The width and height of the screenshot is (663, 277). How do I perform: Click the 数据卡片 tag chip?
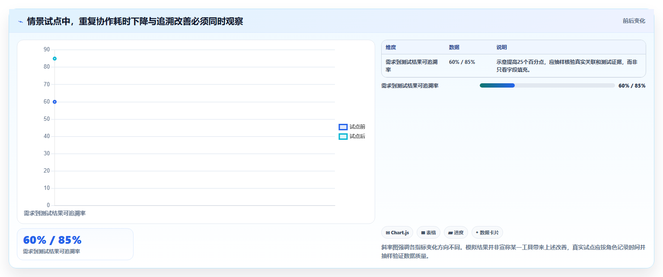tap(487, 233)
